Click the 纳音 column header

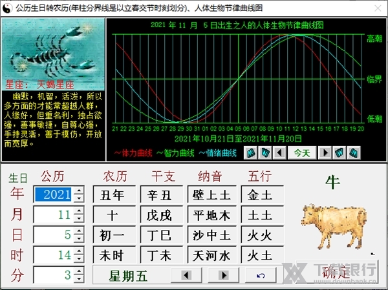click(210, 176)
